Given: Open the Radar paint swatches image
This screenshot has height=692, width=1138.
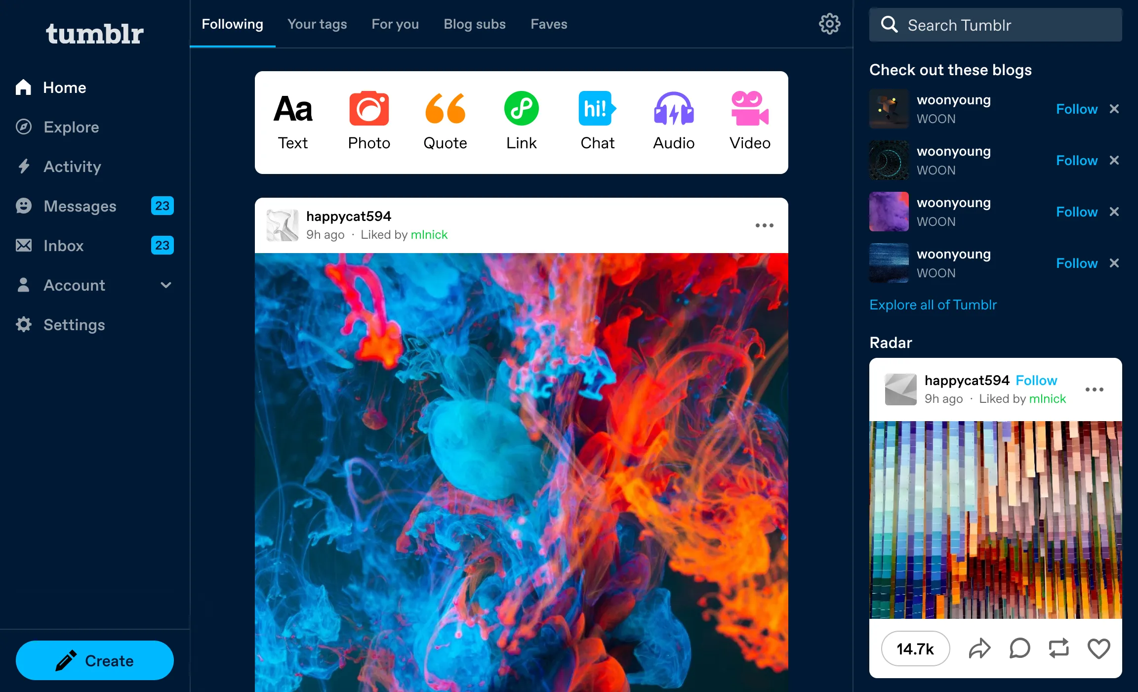Looking at the screenshot, I should pyautogui.click(x=996, y=520).
